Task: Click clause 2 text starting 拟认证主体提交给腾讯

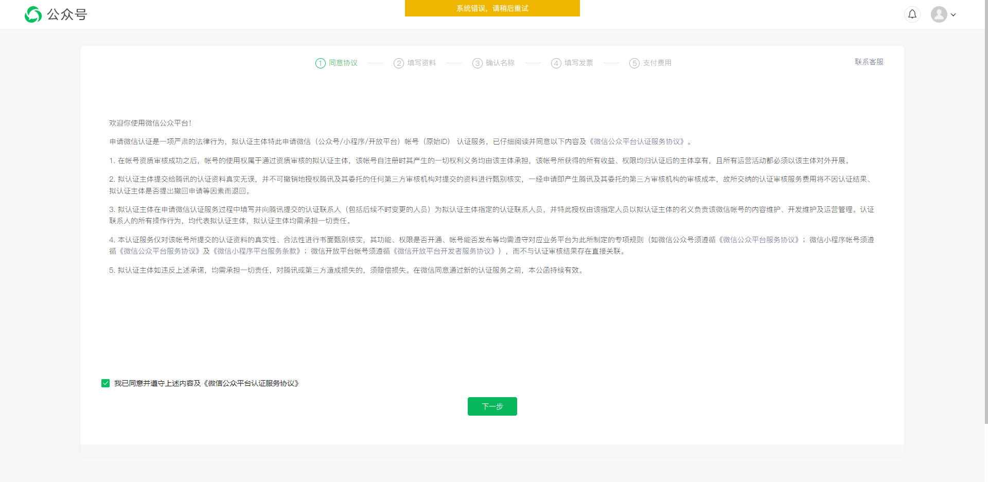Action: coord(491,185)
